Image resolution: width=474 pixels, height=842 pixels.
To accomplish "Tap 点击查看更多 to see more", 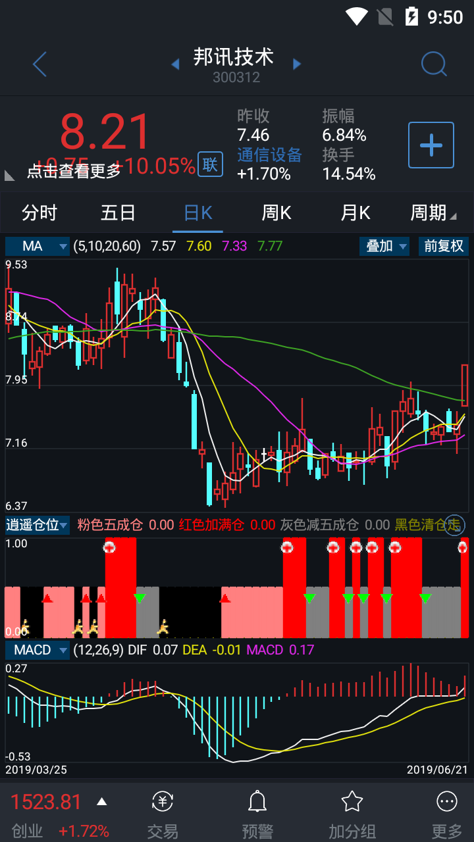I will [x=74, y=171].
